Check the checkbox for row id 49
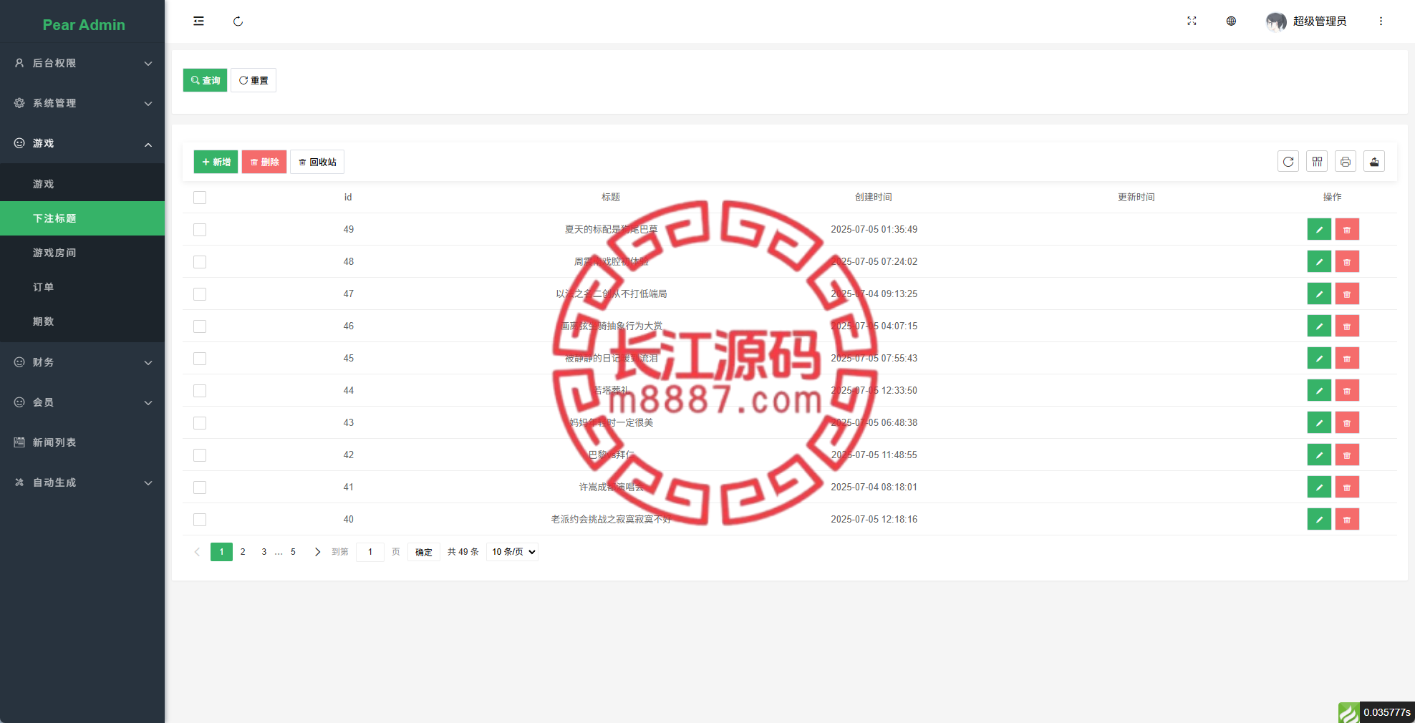The width and height of the screenshot is (1415, 723). coord(200,230)
